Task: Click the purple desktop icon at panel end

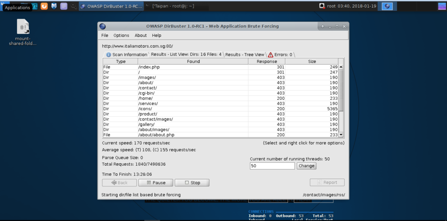Action: 442,6
